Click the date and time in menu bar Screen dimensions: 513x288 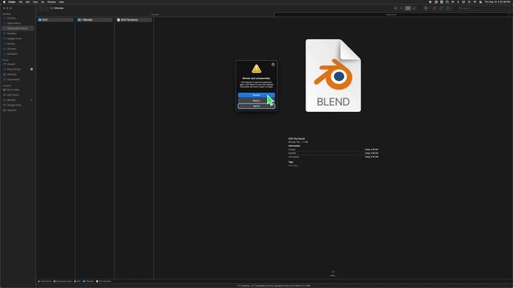coord(497,2)
